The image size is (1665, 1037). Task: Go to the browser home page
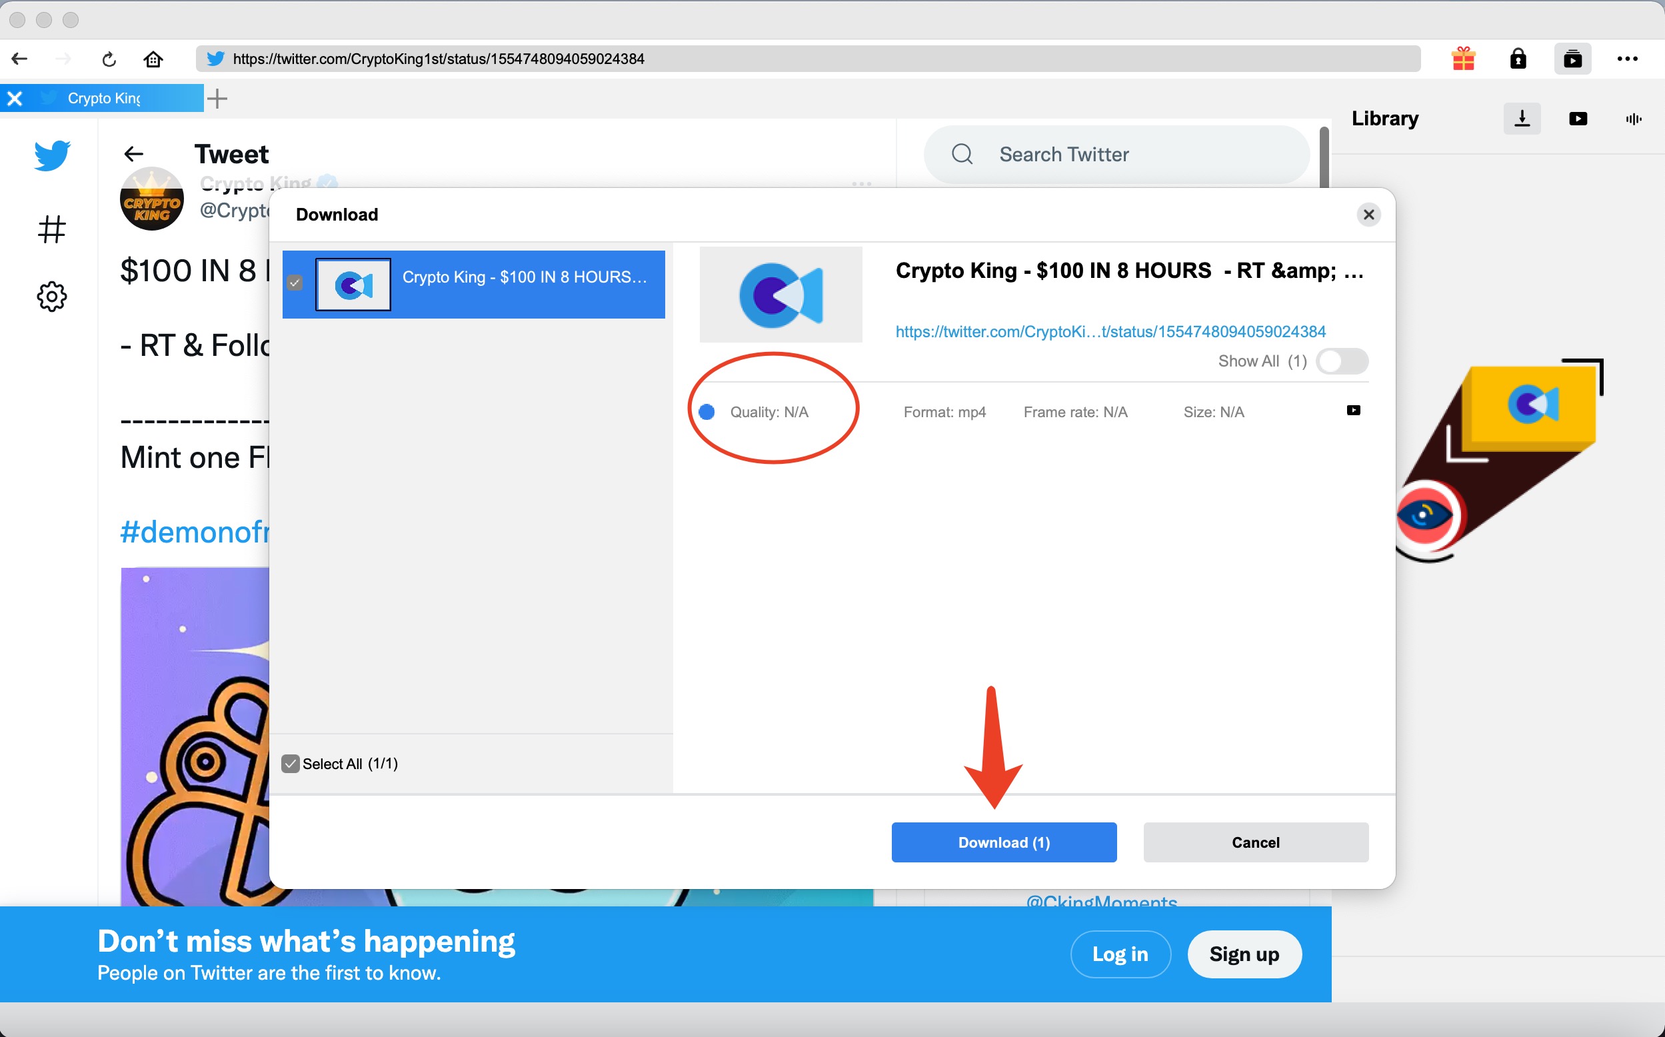click(153, 59)
